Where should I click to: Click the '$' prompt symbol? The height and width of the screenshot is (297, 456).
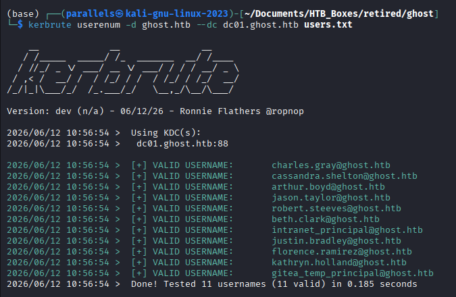coord(20,25)
